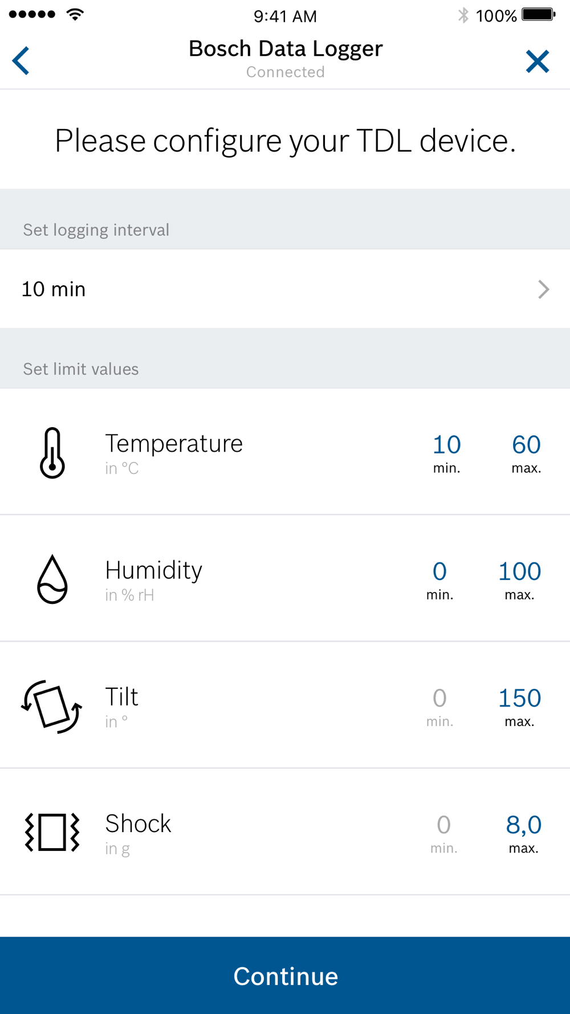Tap the water drop Humidity icon
The height and width of the screenshot is (1014, 570).
pos(52,579)
